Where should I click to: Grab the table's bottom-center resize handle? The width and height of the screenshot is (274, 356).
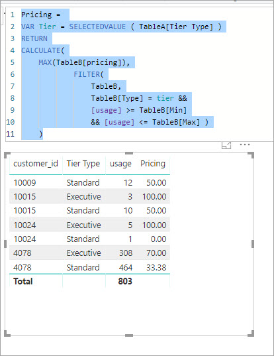click(x=129, y=335)
